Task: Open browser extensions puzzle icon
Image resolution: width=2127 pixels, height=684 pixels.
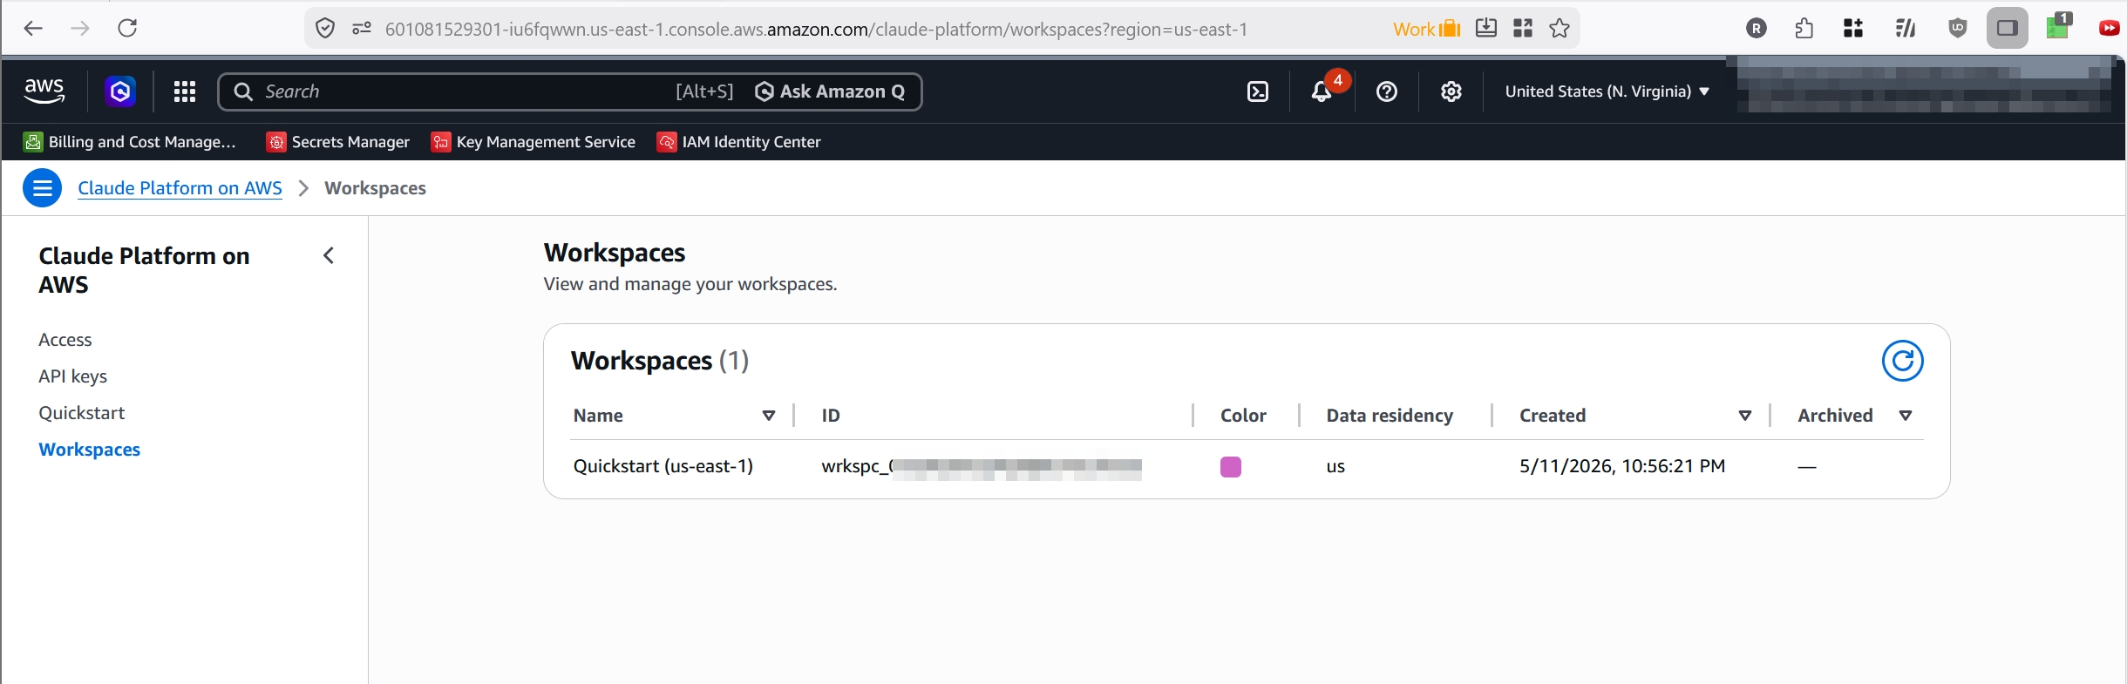Action: pos(1804,29)
